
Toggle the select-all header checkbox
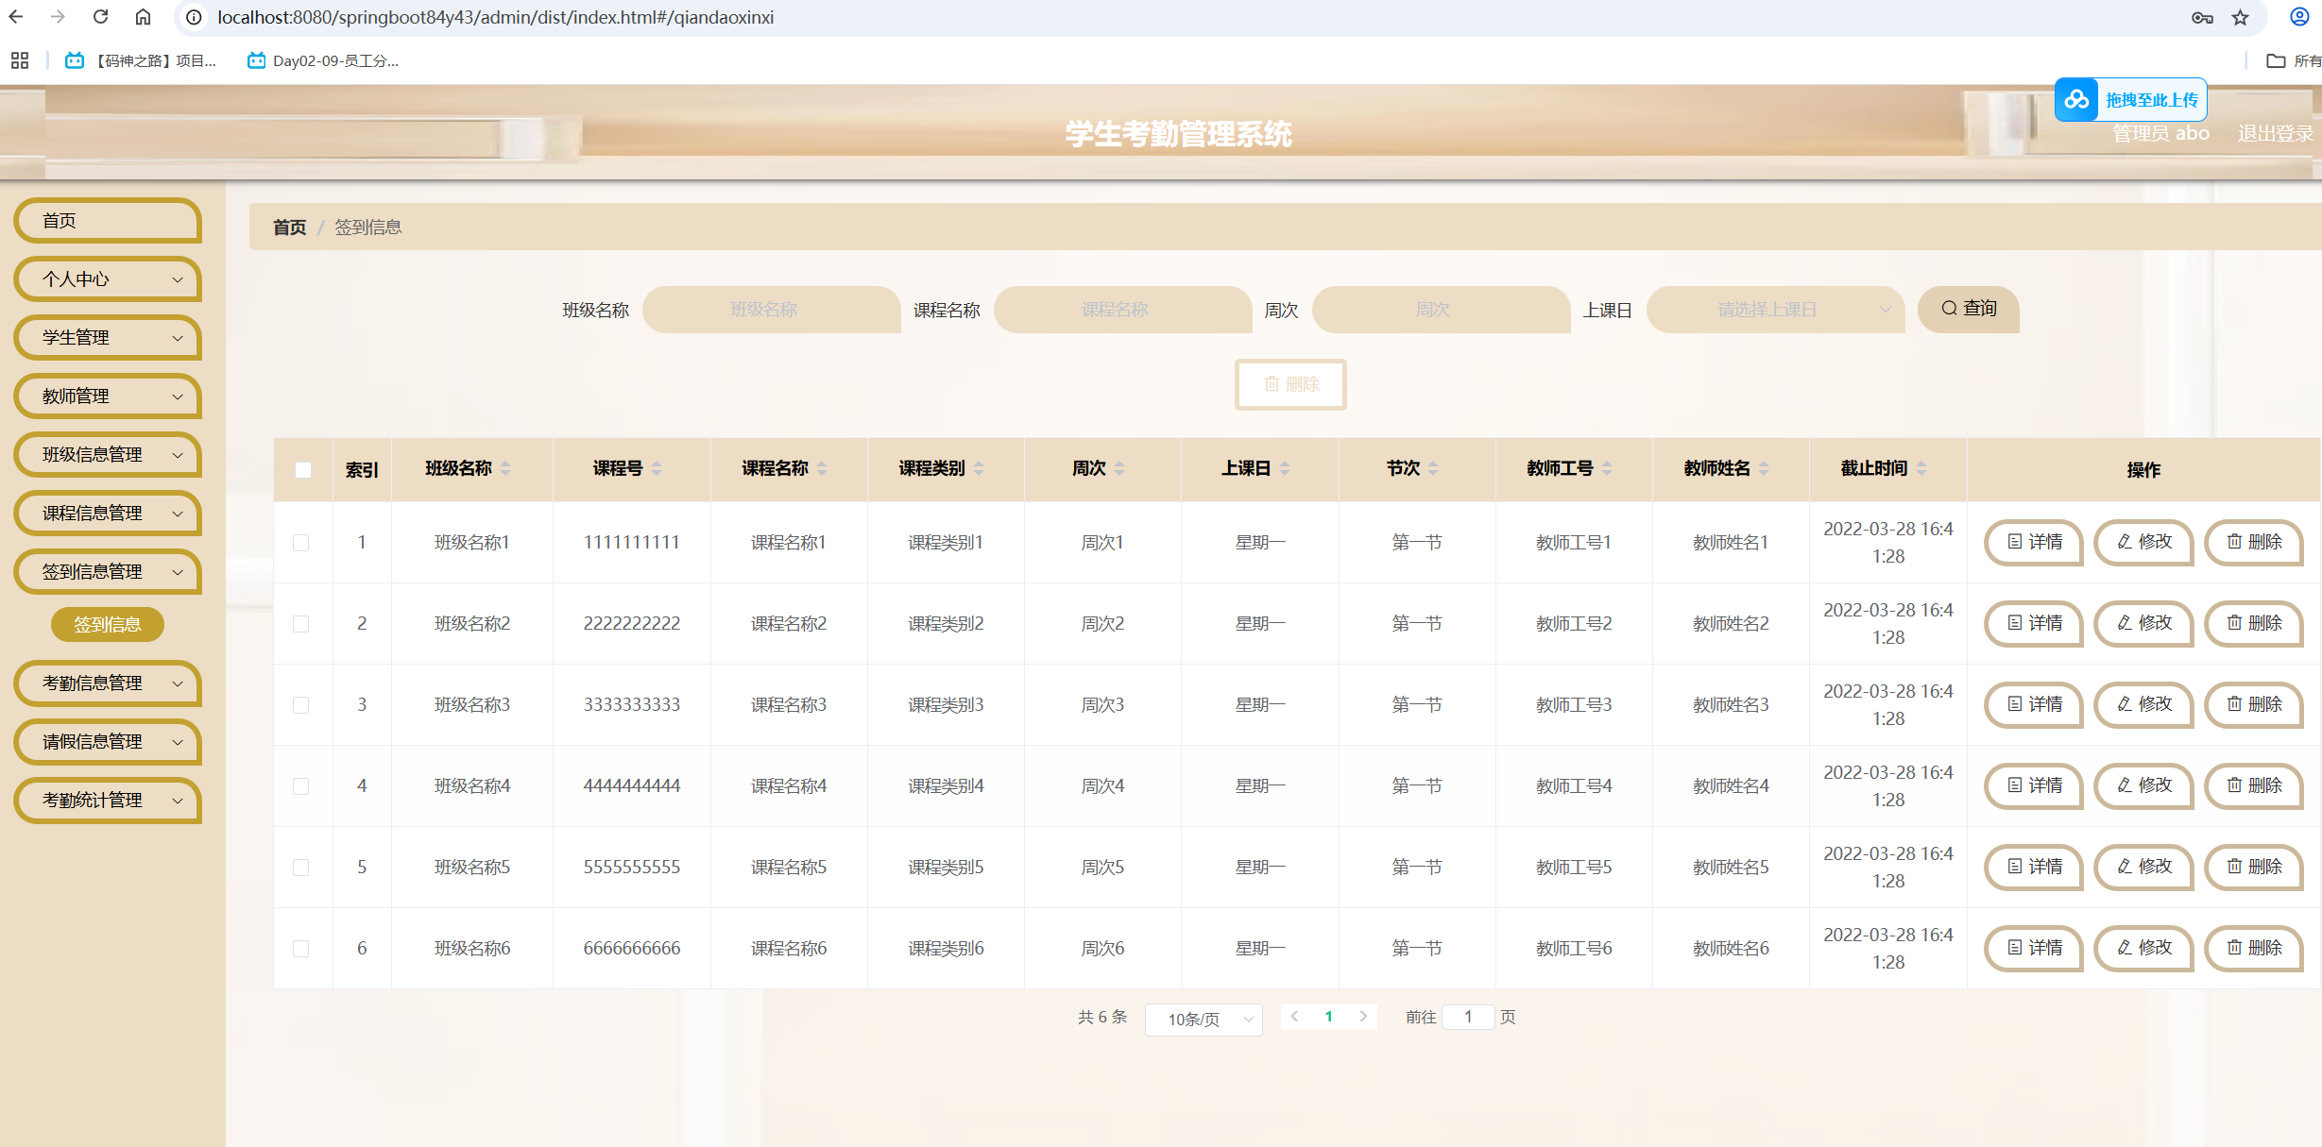[303, 469]
